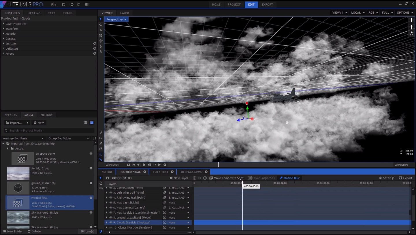The width and height of the screenshot is (416, 235).
Task: Hide layer 9 Clouds
Action: [111, 223]
